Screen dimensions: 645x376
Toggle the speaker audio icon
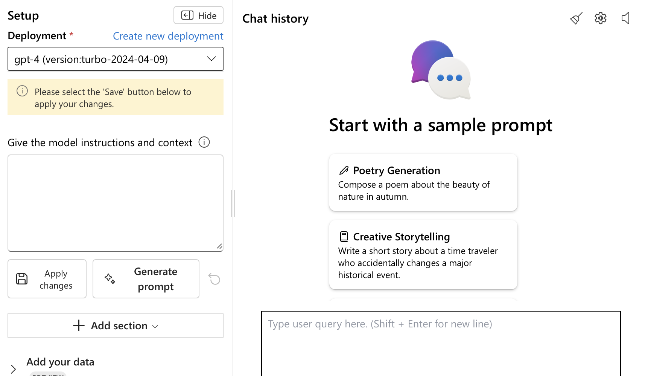click(x=625, y=18)
